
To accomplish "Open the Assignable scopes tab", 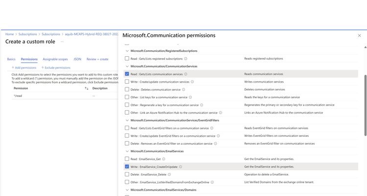I will point(55,59).
